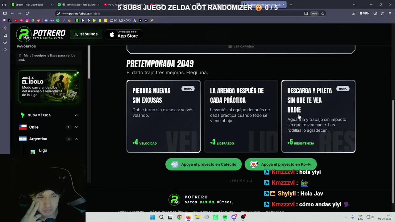The height and width of the screenshot is (222, 395).
Task: Choose Descarga y Pileta upgrade card
Action: [x=318, y=116]
